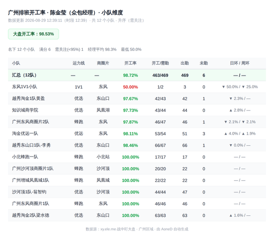This screenshot has height=241, width=274.
Task: Click trend ▼ 50.0% / ▼ 25.0%
Action: 239,87
